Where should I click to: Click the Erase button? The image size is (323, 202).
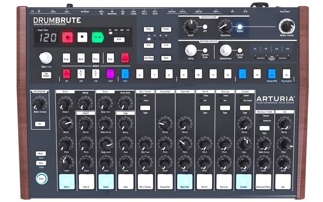coord(166,29)
